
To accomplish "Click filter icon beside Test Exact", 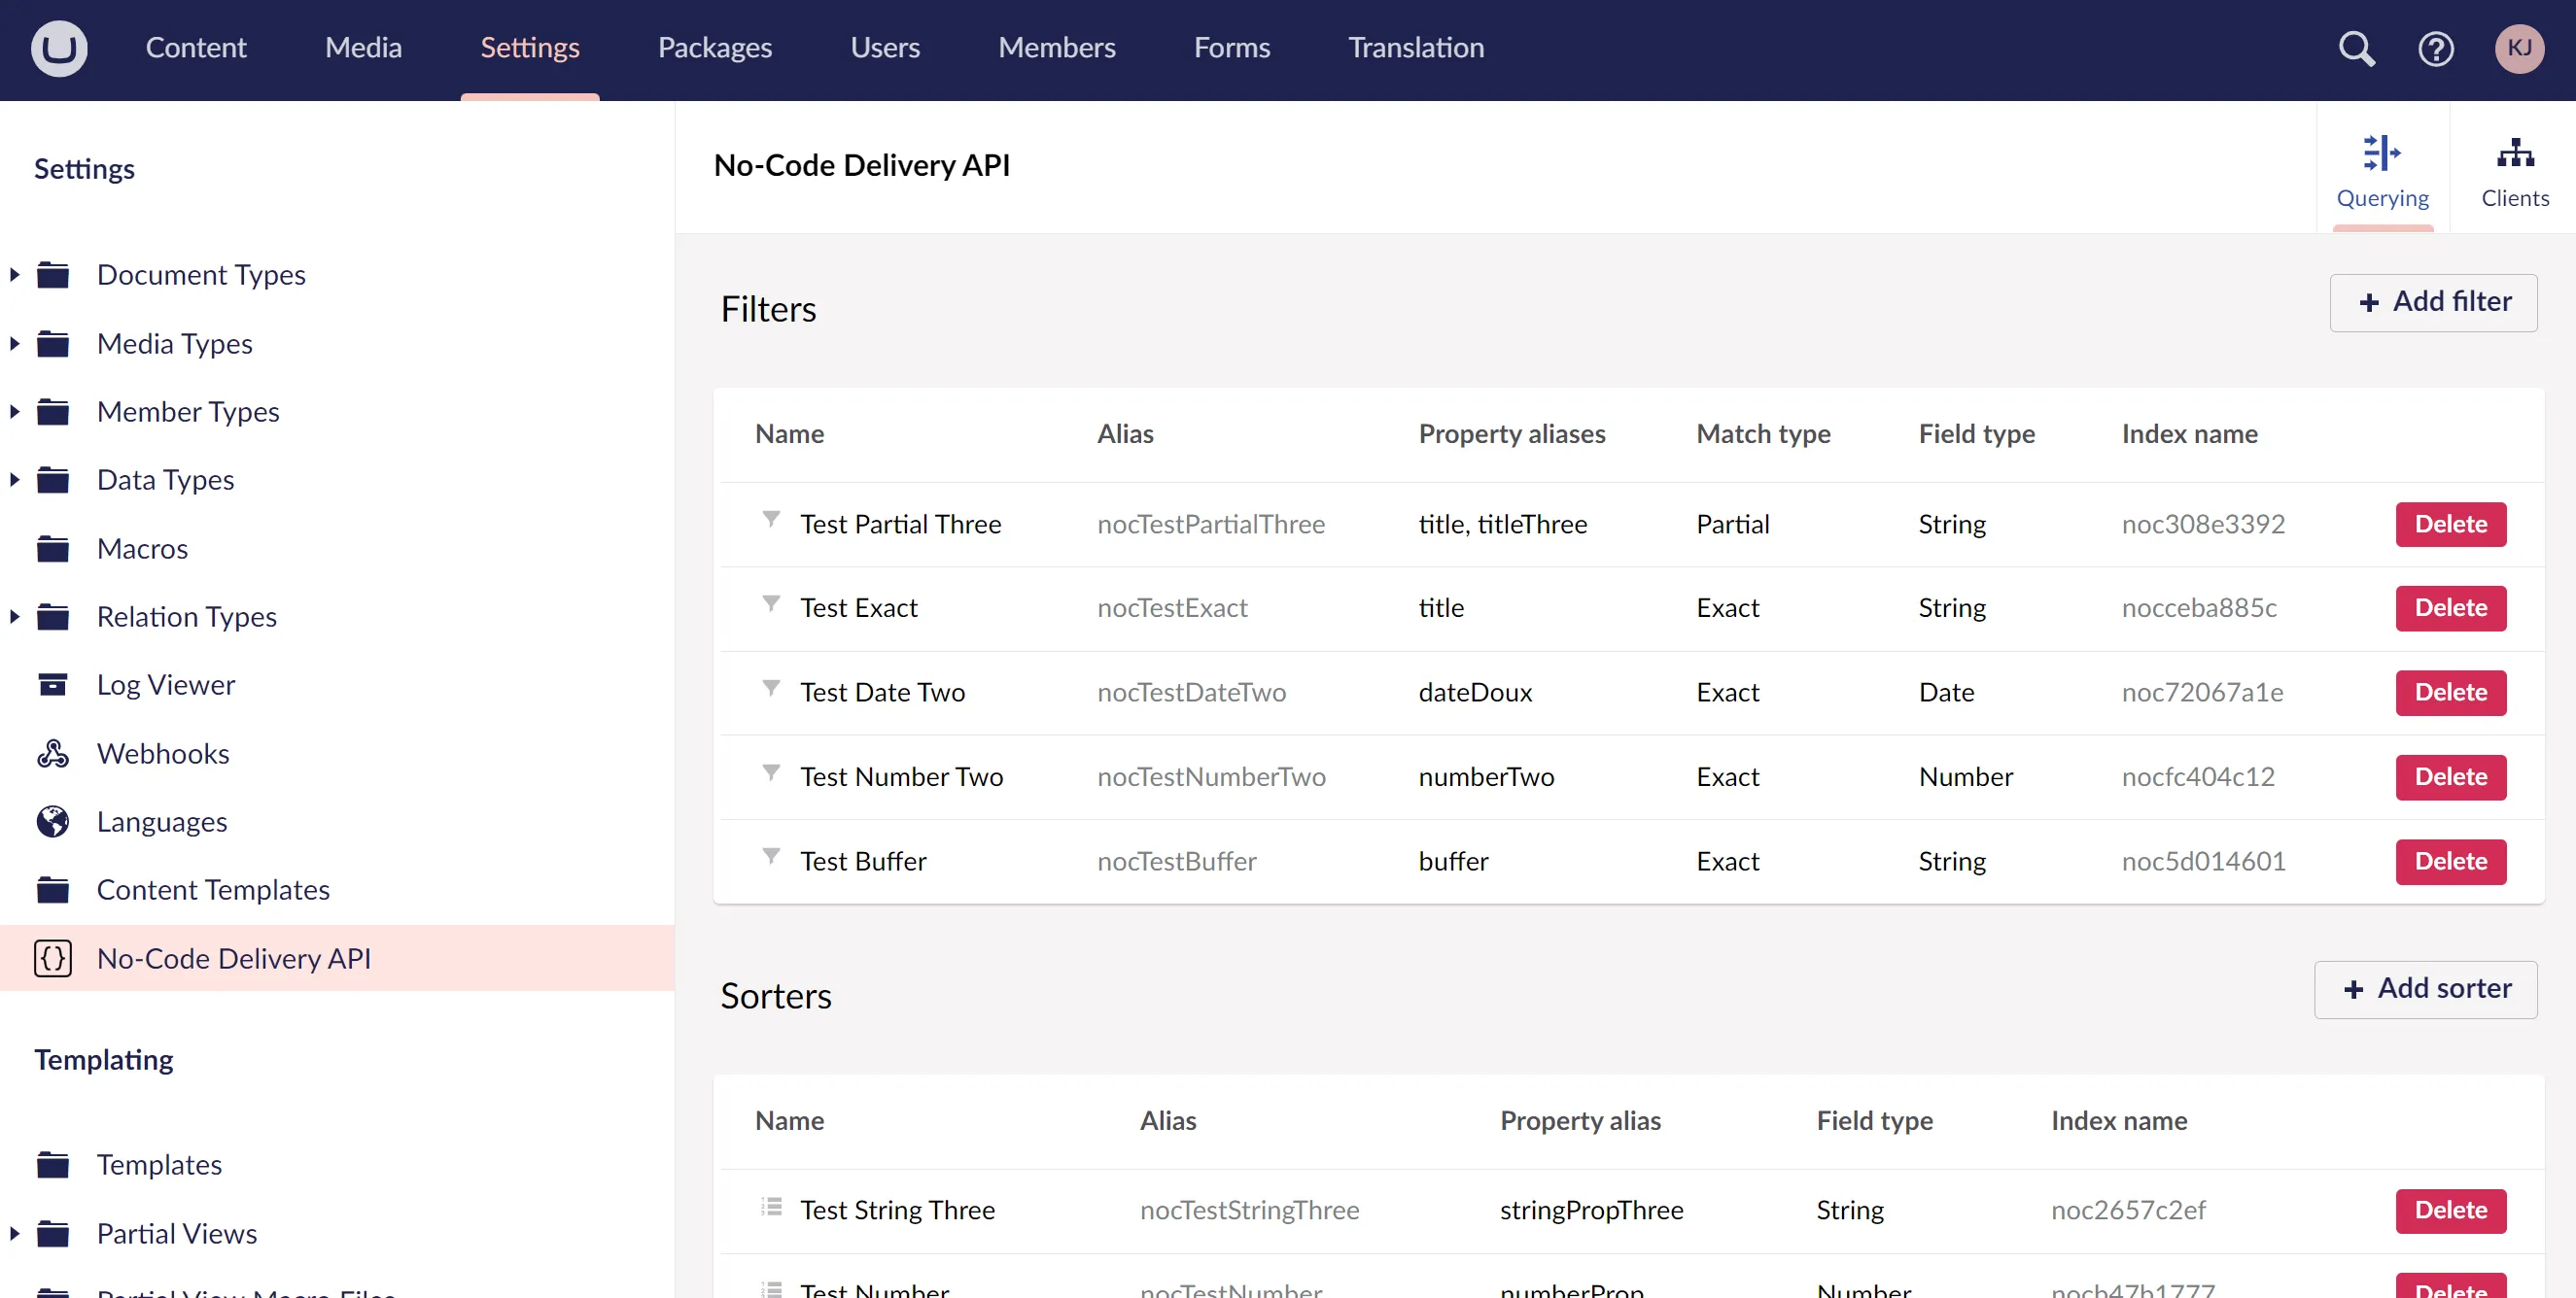I will [x=771, y=603].
